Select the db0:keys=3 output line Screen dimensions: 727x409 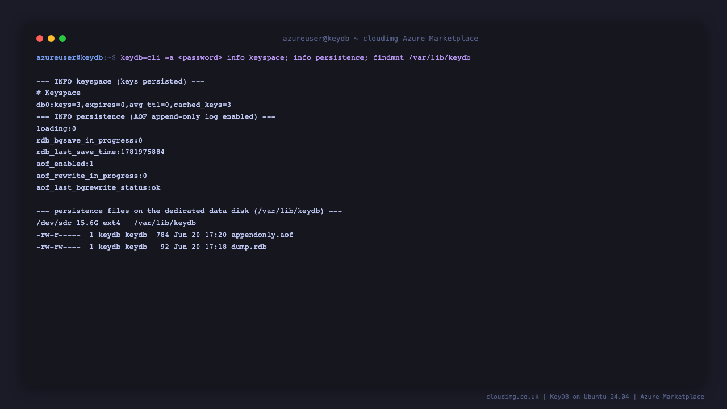pyautogui.click(x=133, y=105)
